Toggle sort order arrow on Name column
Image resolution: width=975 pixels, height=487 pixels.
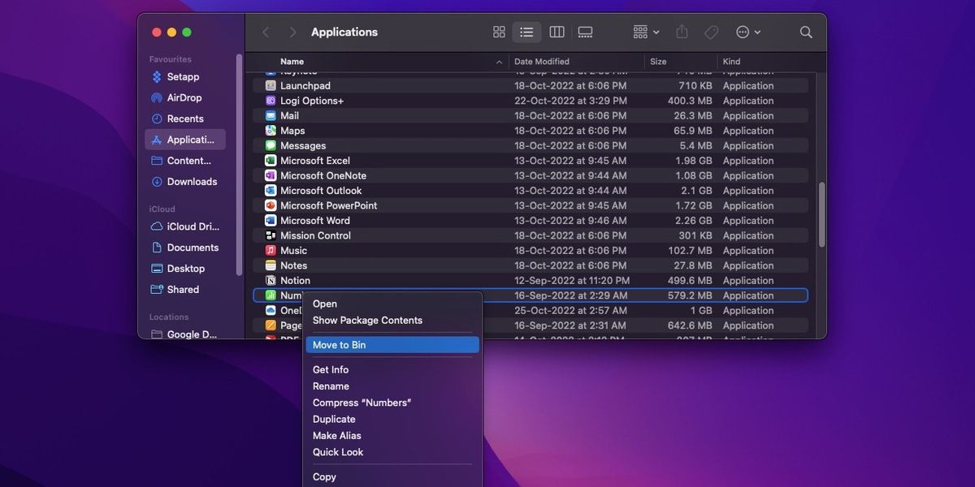pos(499,62)
